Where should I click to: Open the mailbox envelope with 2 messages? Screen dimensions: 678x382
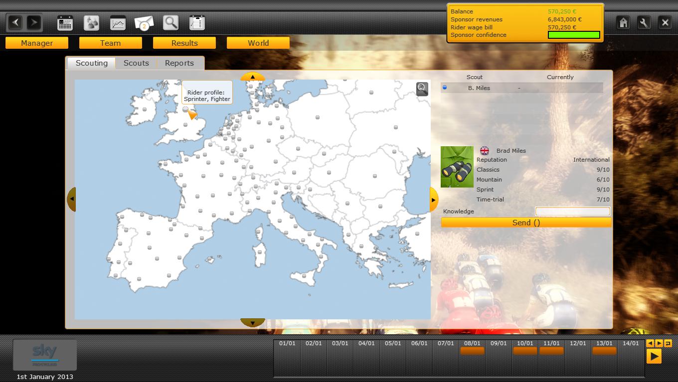coord(144,23)
